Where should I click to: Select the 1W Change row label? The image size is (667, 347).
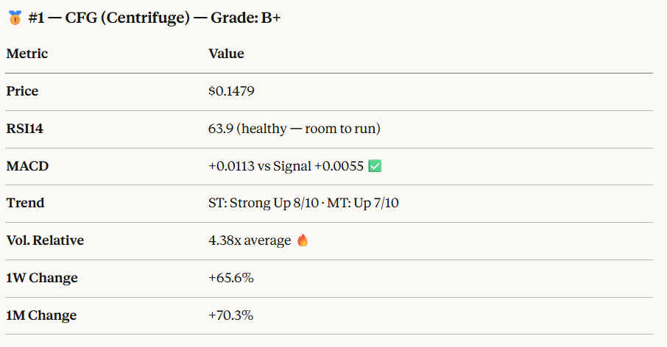[x=42, y=278]
